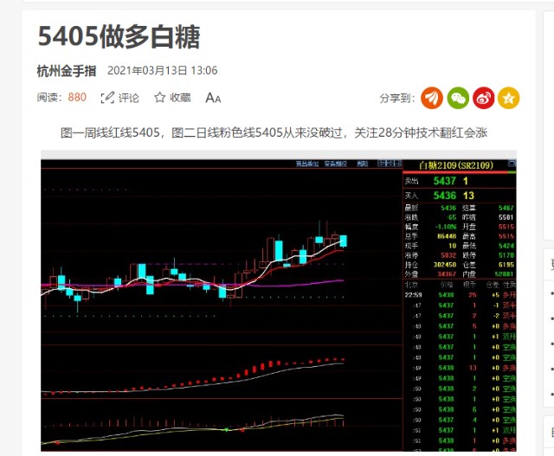
Task: Click the 评论 comment link
Action: (x=128, y=98)
